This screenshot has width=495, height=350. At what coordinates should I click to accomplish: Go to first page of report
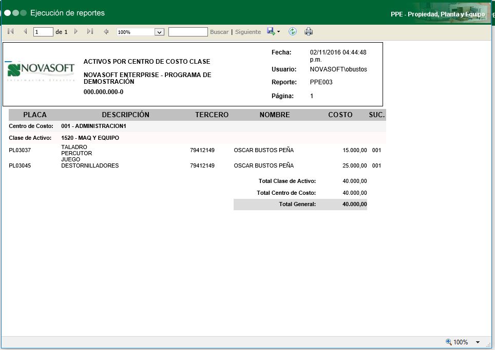tap(10, 32)
